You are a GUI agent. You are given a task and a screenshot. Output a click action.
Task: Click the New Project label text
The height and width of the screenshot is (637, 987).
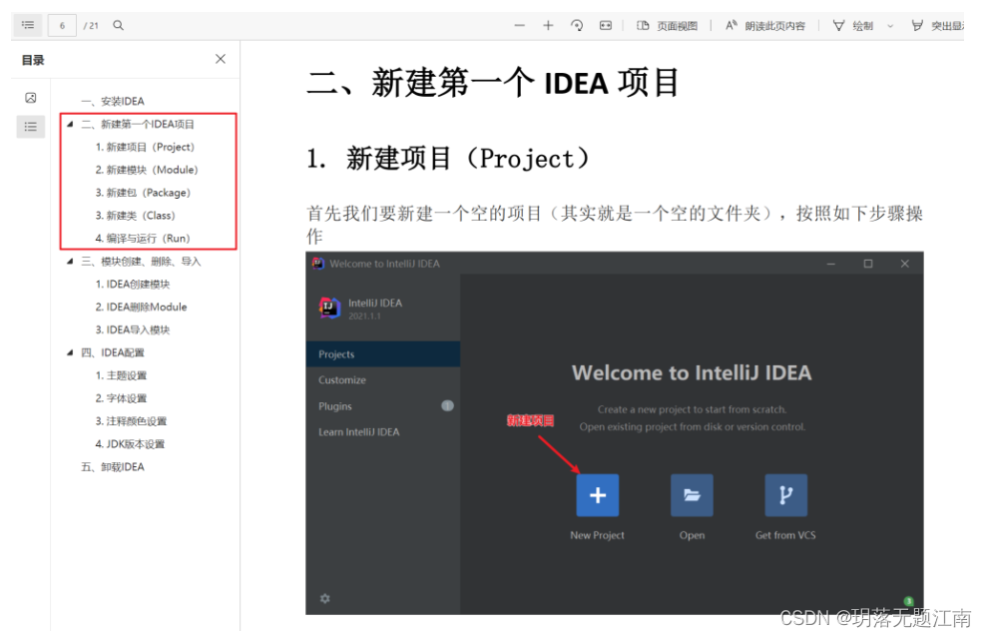pyautogui.click(x=598, y=535)
